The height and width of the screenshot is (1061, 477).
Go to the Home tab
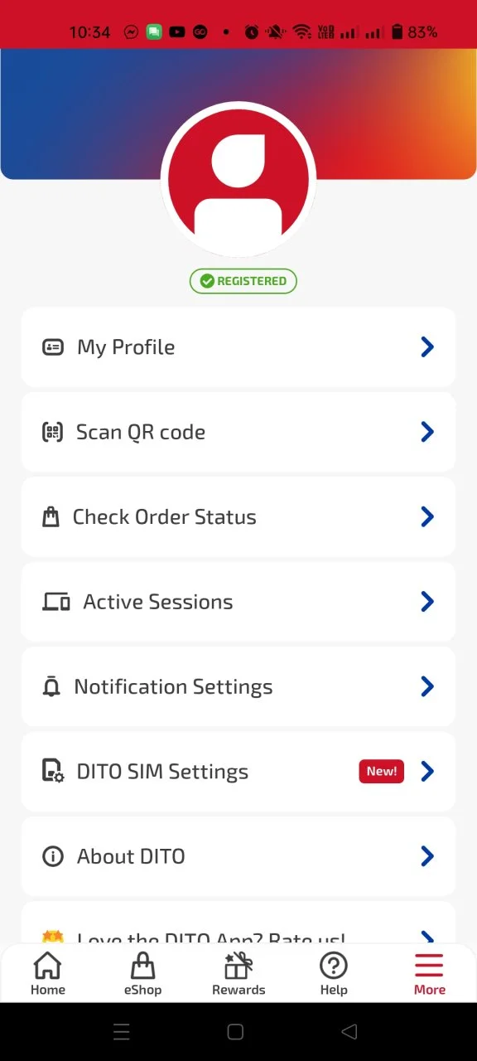47,974
